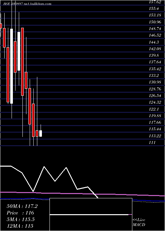Image resolution: width=165 pixels, height=231 pixels.
Task: Click the last white candlestick near 115
Action: (x=41, y=133)
